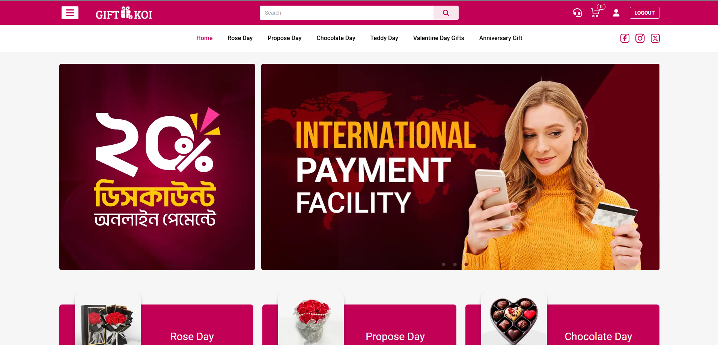Open the Propose Day menu link
Image resolution: width=718 pixels, height=345 pixels.
tap(284, 38)
